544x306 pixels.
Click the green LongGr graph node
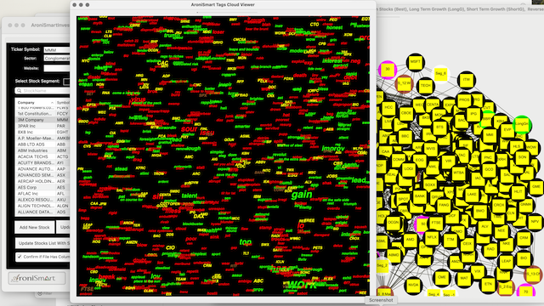(x=522, y=124)
